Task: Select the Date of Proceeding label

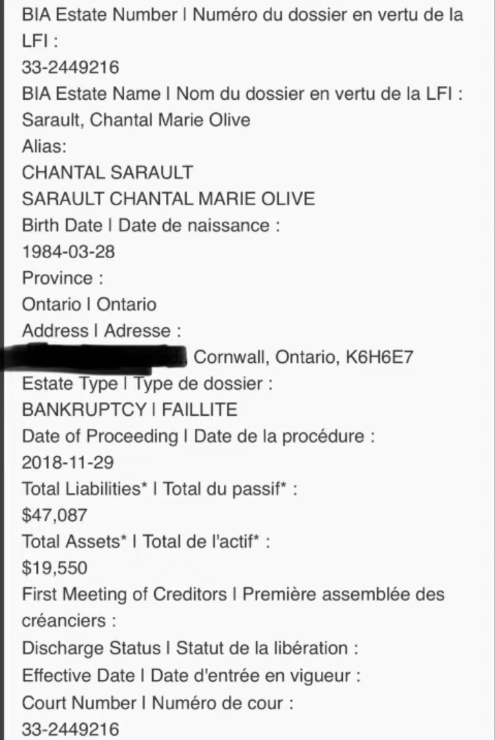Action: coord(198,436)
